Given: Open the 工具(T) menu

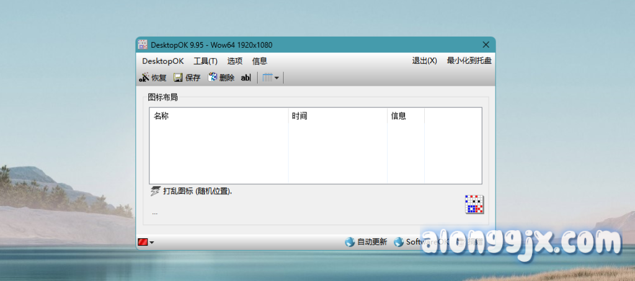Looking at the screenshot, I should point(205,61).
